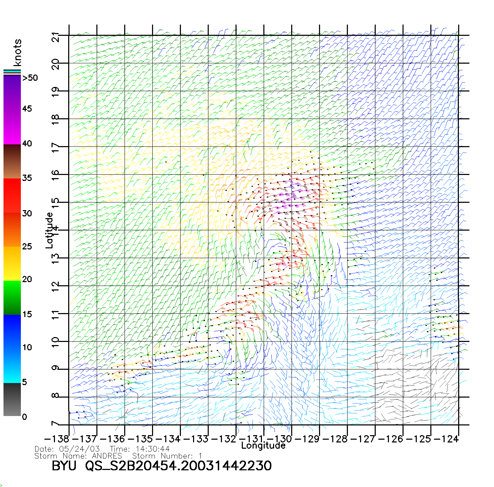This screenshot has height=487, width=494.
Task: Click the blue 10–15 knots legend band
Action: 12,331
